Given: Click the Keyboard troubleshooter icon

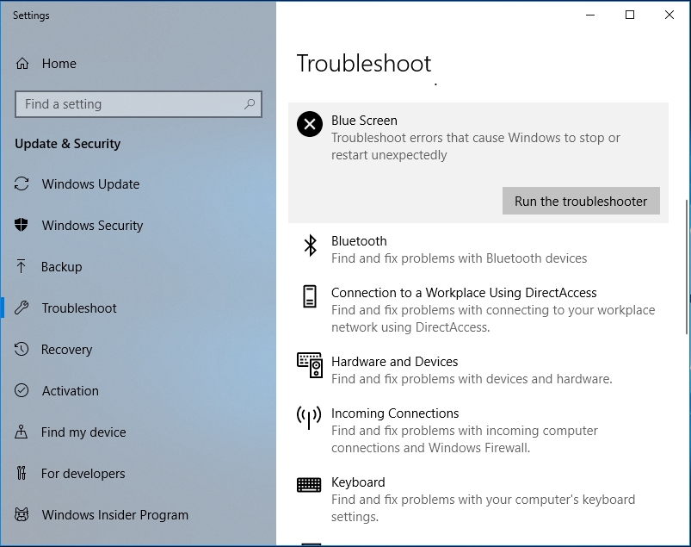Looking at the screenshot, I should [x=309, y=485].
